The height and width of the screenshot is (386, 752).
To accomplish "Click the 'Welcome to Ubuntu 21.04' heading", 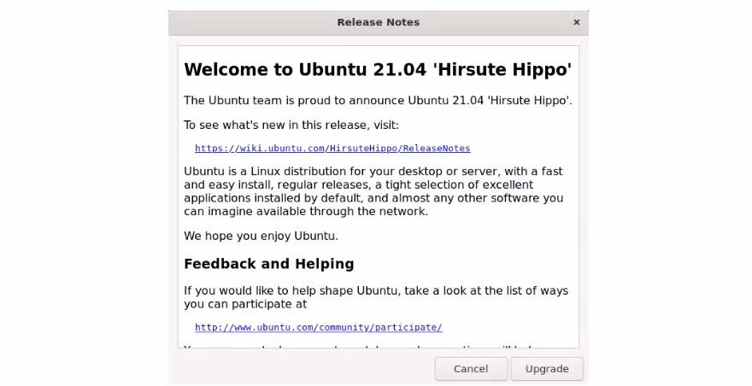I will coord(378,69).
